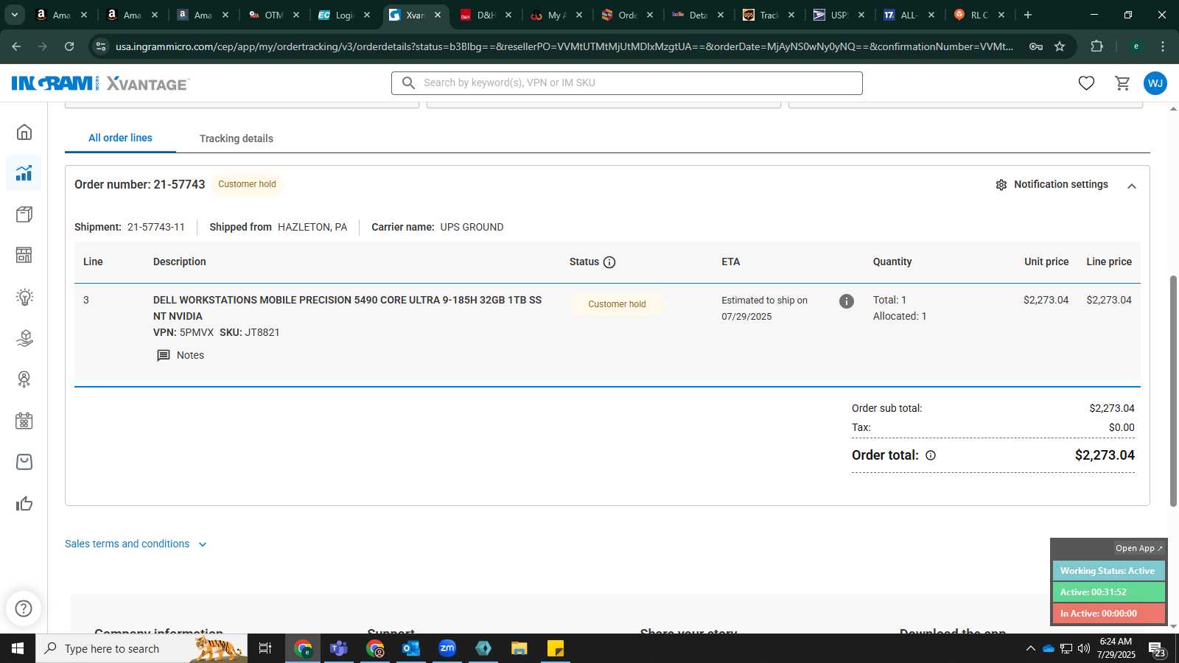This screenshot has width=1179, height=663.
Task: Open the help question mark bubble
Action: click(x=24, y=608)
